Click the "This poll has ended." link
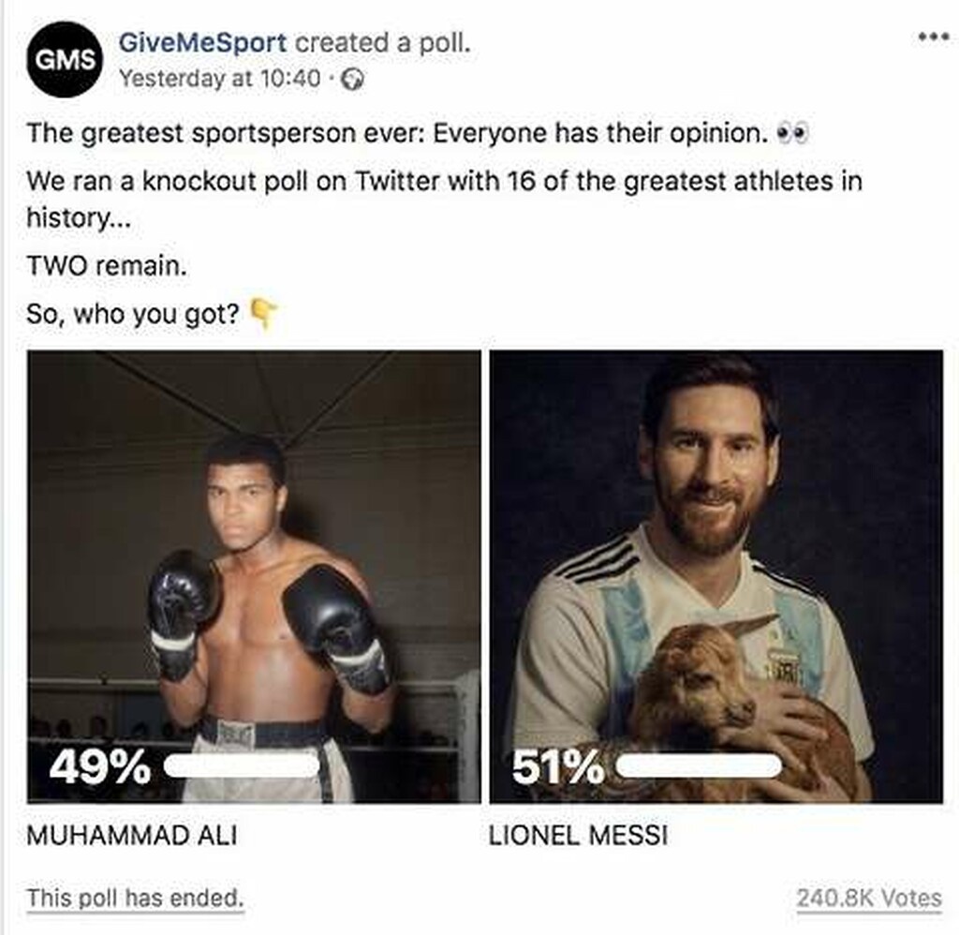The image size is (959, 935). pyautogui.click(x=135, y=898)
